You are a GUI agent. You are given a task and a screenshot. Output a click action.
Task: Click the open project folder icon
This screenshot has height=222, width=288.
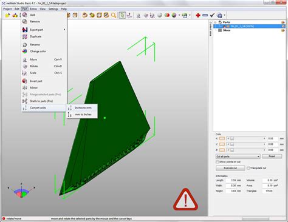click(7, 15)
